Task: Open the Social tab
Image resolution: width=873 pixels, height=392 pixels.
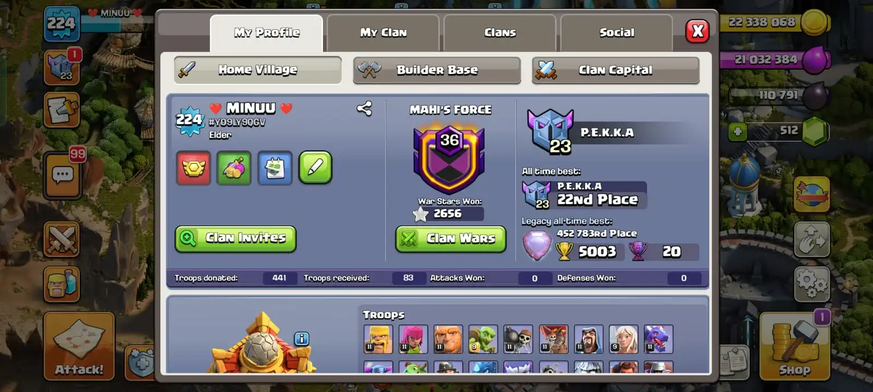Action: pyautogui.click(x=617, y=33)
